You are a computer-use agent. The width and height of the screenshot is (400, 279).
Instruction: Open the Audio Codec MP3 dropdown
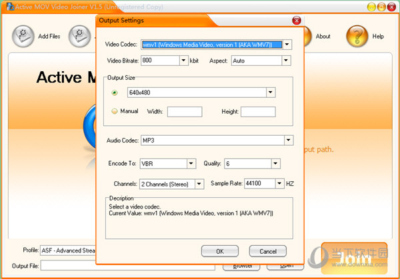coord(289,140)
